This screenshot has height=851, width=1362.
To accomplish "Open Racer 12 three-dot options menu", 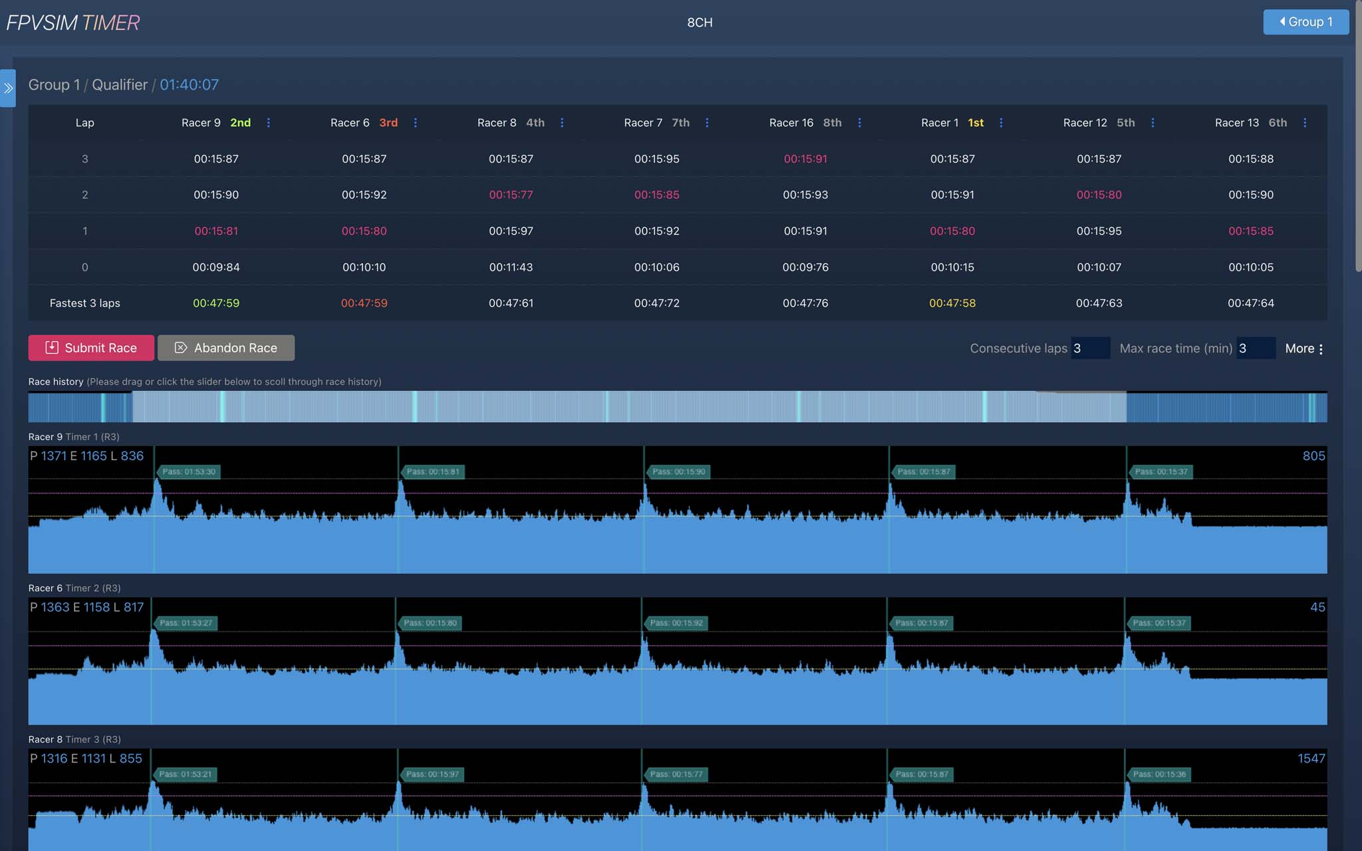I will 1153,123.
